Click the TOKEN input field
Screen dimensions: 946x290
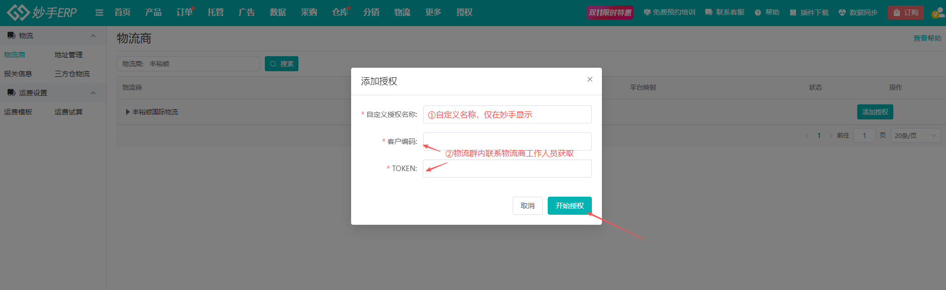507,169
